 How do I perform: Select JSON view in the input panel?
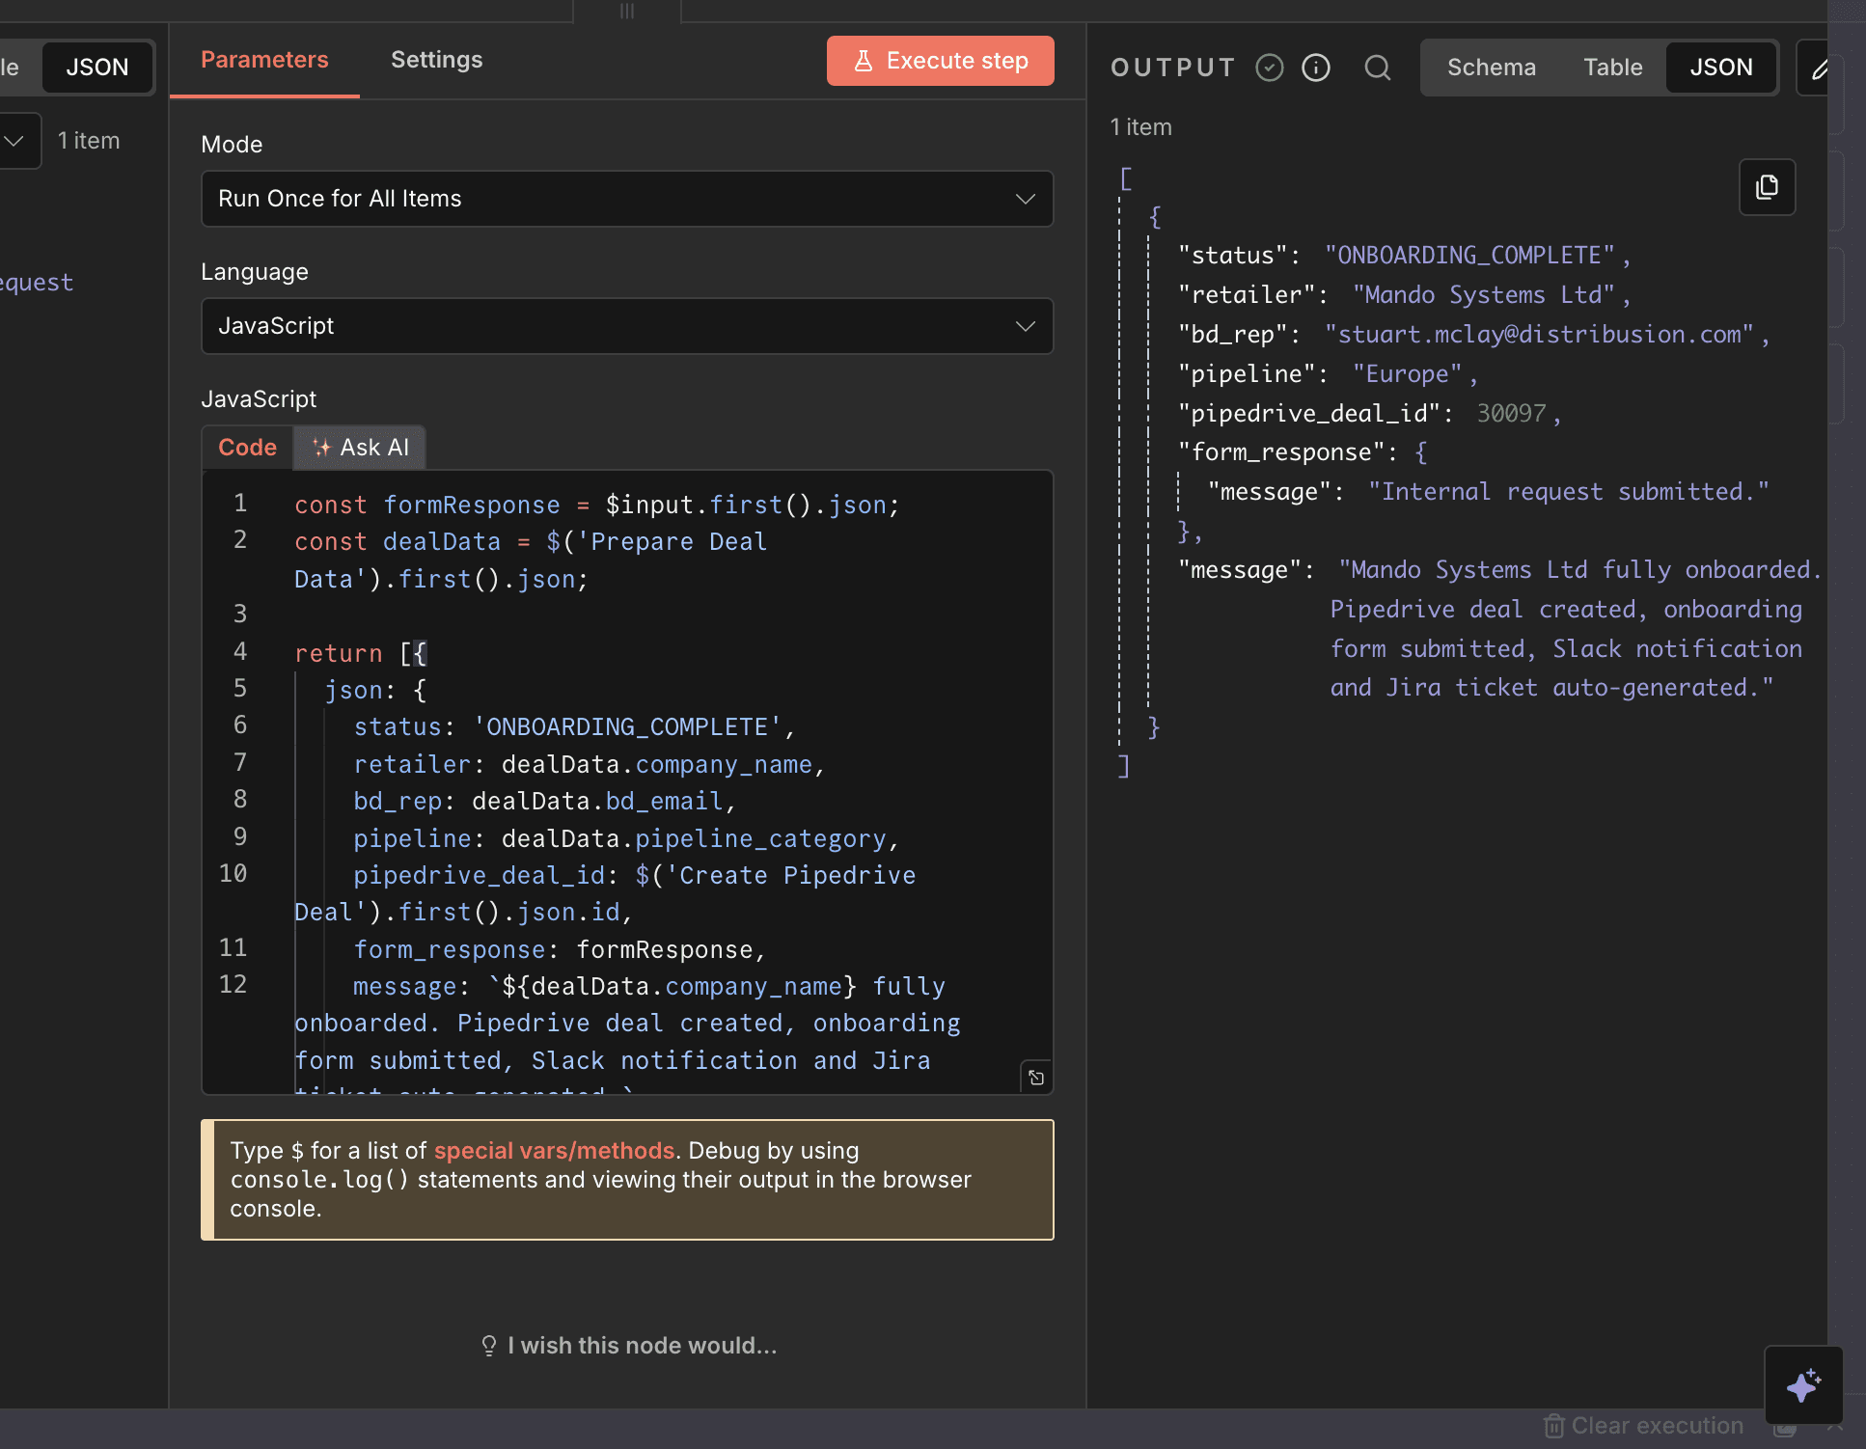click(x=97, y=68)
